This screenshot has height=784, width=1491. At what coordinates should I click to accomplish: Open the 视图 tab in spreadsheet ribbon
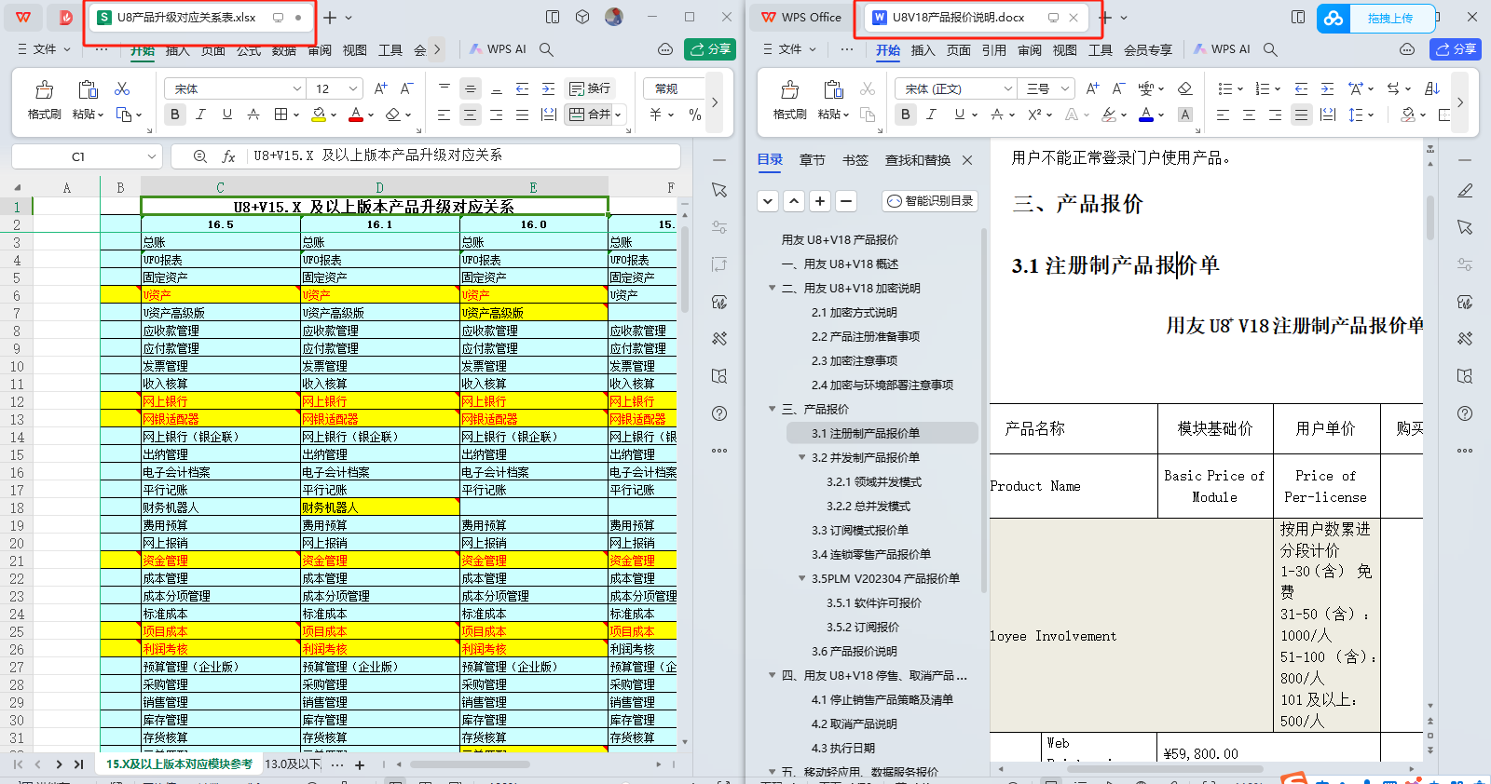click(354, 50)
